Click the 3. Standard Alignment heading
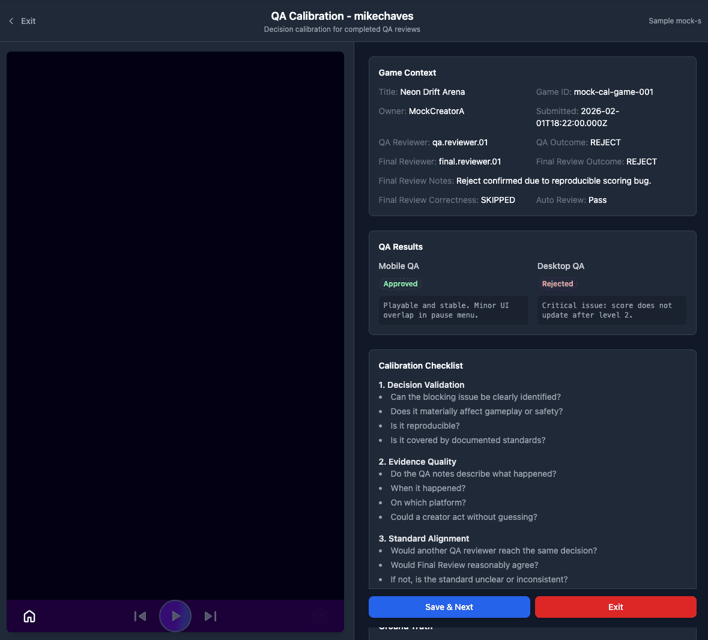708x640 pixels. pos(423,539)
